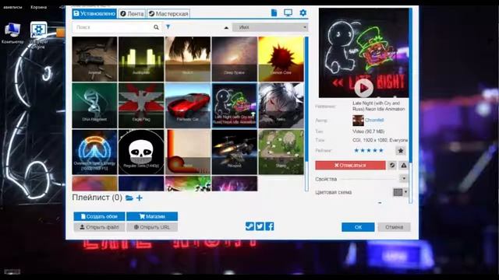Select the Eagle Flag wallpaper thumbnail

click(141, 106)
